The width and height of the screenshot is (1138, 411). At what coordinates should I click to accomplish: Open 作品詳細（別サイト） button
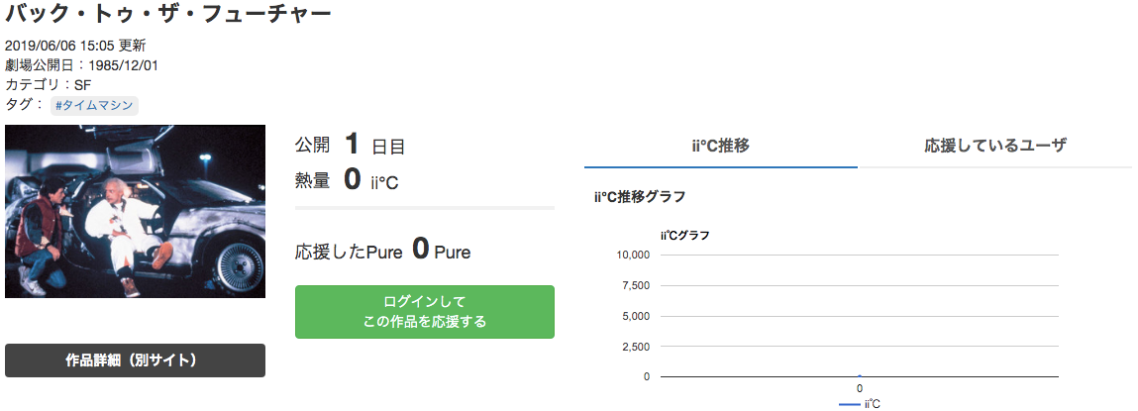click(x=135, y=360)
